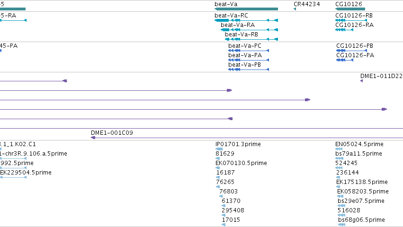The height and width of the screenshot is (227, 403).
Task: Click the beat-Va-PC protein feature
Action: click(249, 51)
